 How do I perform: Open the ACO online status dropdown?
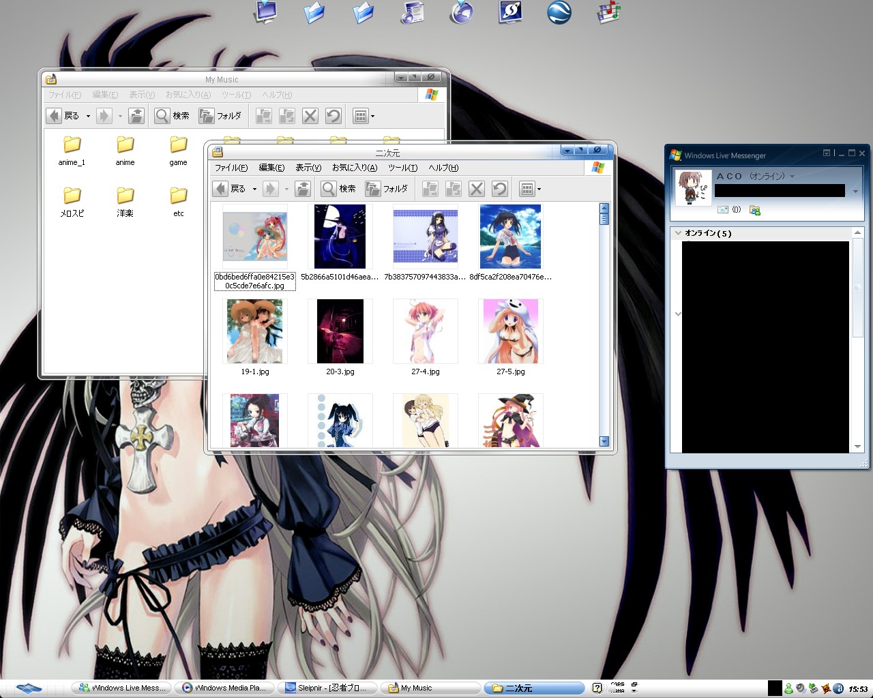click(792, 177)
